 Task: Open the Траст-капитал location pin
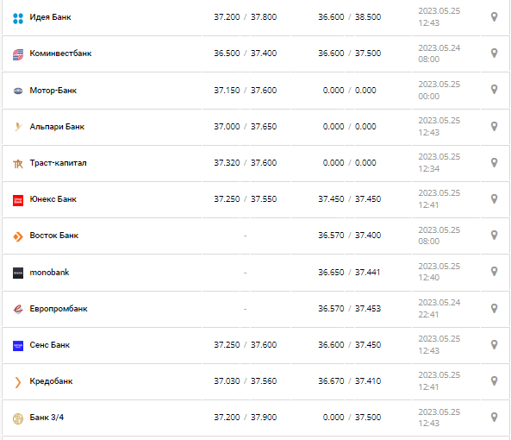(x=494, y=162)
